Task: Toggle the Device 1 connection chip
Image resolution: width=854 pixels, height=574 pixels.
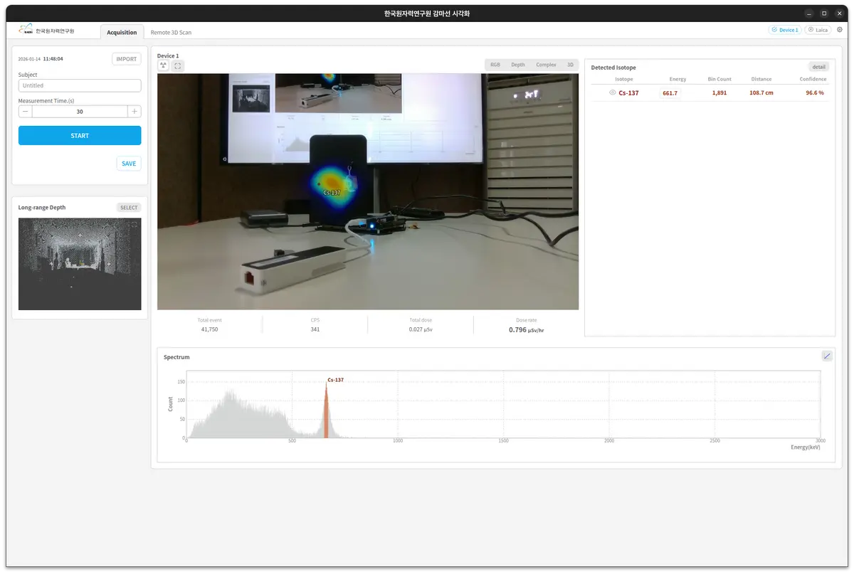Action: click(785, 31)
